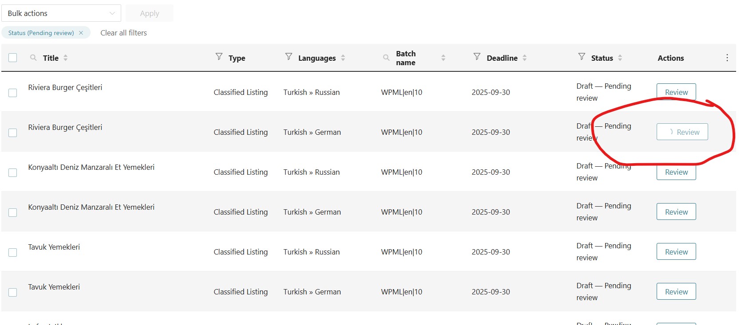This screenshot has height=325, width=745.
Task: Sort the table by Title
Action: pyautogui.click(x=66, y=58)
